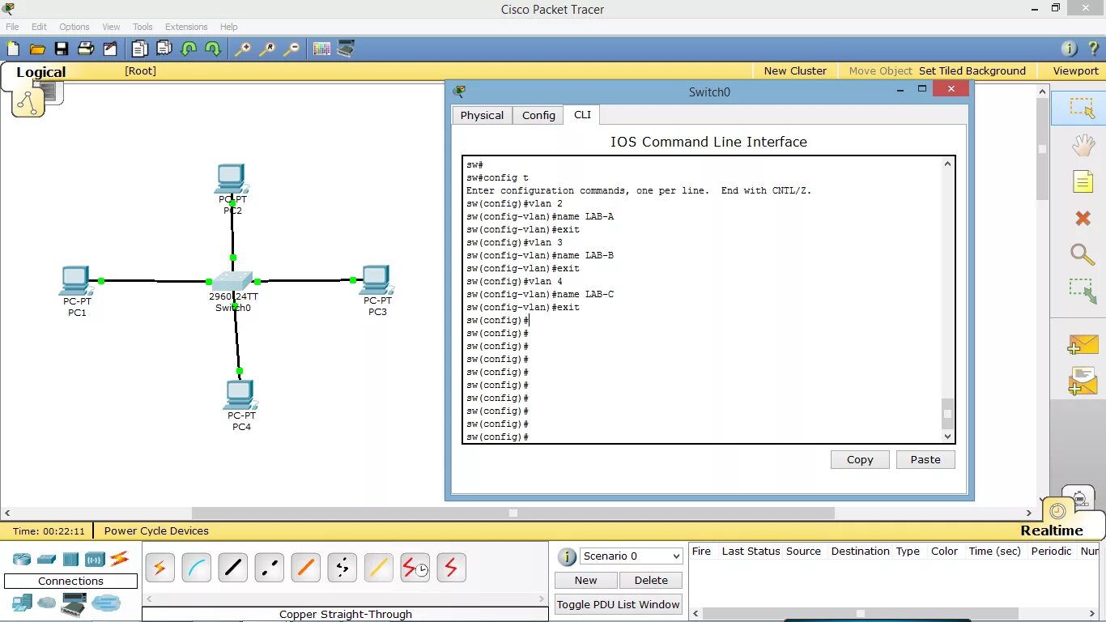The image size is (1106, 622).
Task: Click Toggle PDU List Window
Action: point(619,604)
